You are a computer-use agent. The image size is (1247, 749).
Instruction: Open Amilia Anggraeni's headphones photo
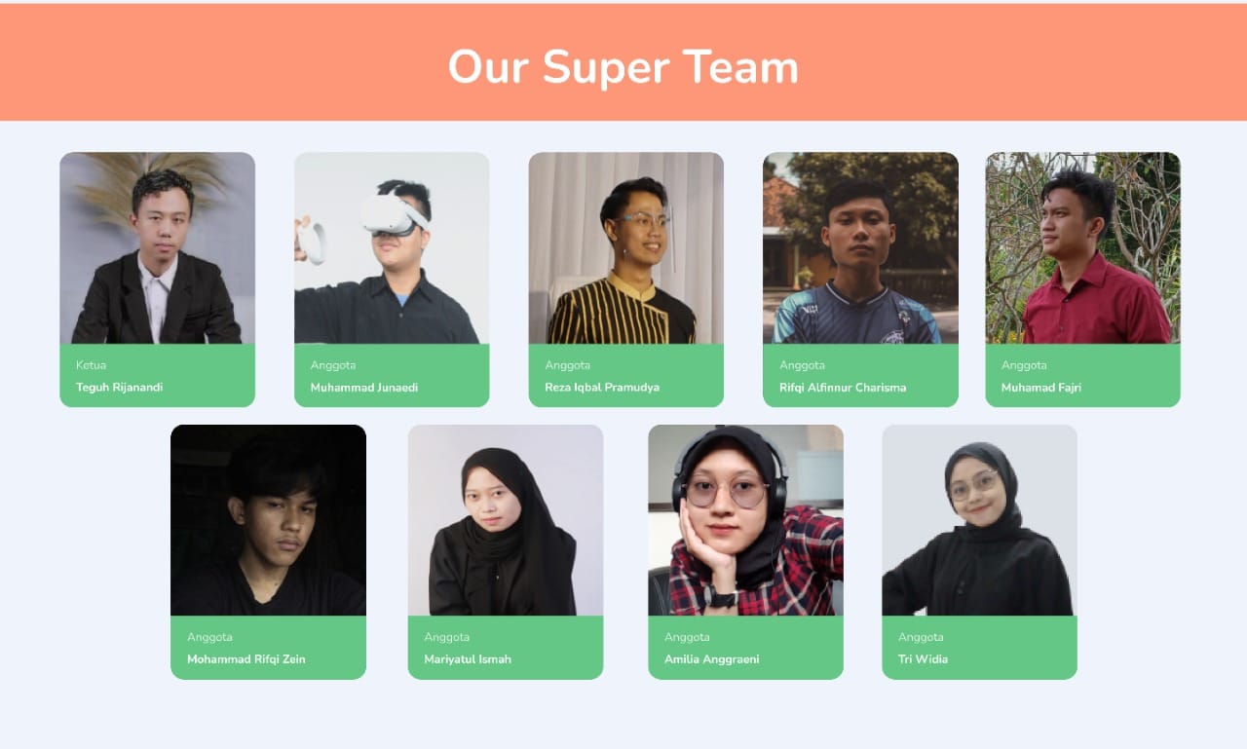745,520
